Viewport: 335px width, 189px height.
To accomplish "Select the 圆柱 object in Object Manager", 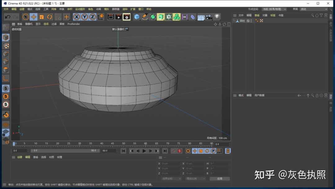I will 242,21.
